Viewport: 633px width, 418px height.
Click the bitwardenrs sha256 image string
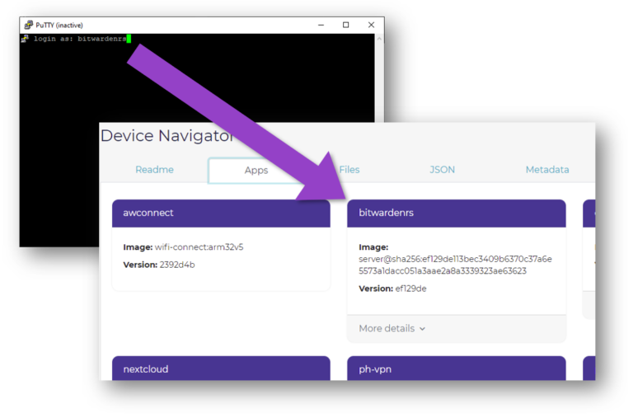455,265
